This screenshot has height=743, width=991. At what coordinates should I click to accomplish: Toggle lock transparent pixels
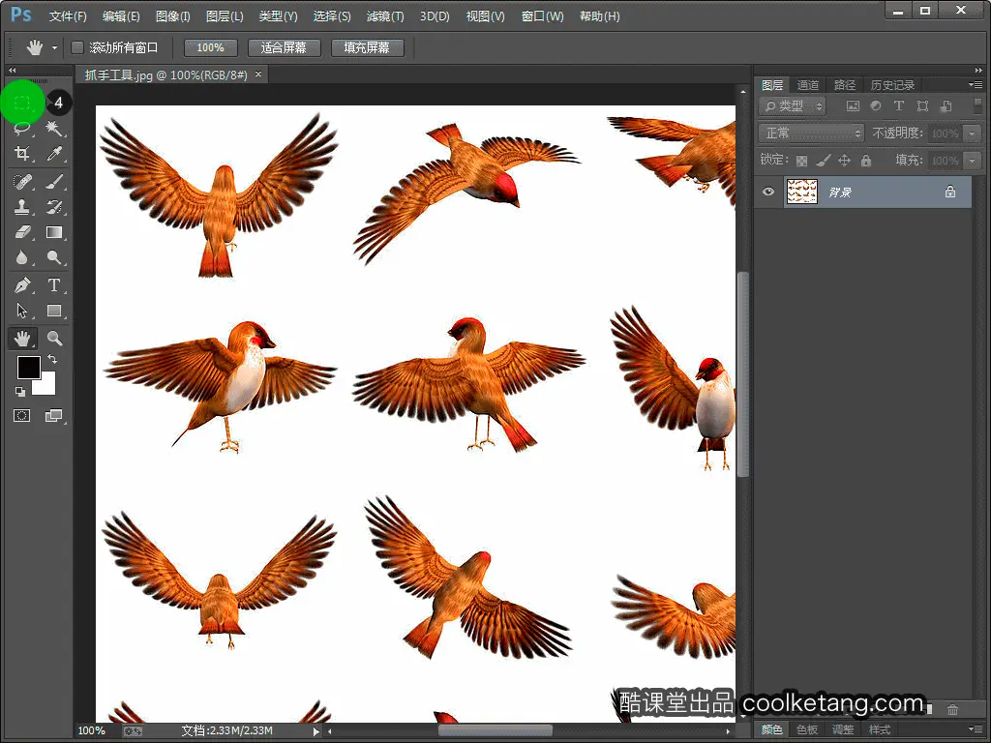click(x=801, y=161)
